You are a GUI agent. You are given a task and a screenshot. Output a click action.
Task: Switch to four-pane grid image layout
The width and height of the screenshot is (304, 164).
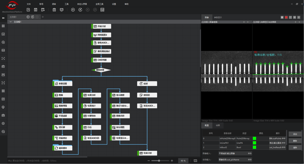tap(290, 17)
